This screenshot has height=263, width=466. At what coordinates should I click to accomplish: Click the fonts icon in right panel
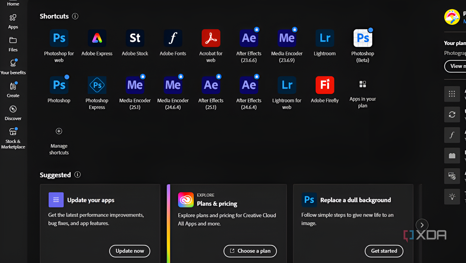(452, 135)
